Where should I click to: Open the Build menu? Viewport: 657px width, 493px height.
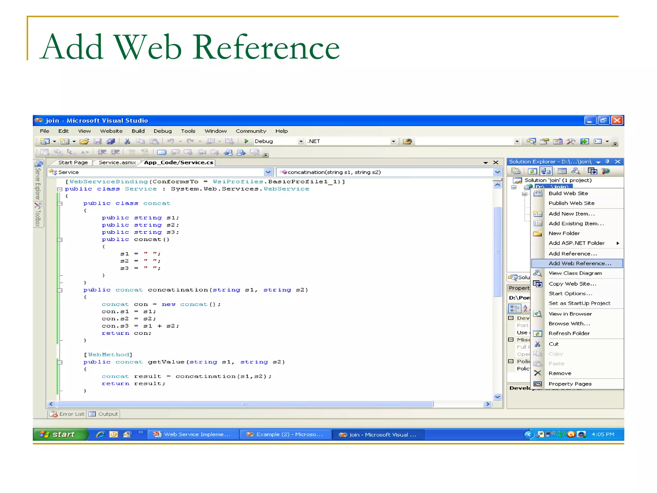point(138,131)
